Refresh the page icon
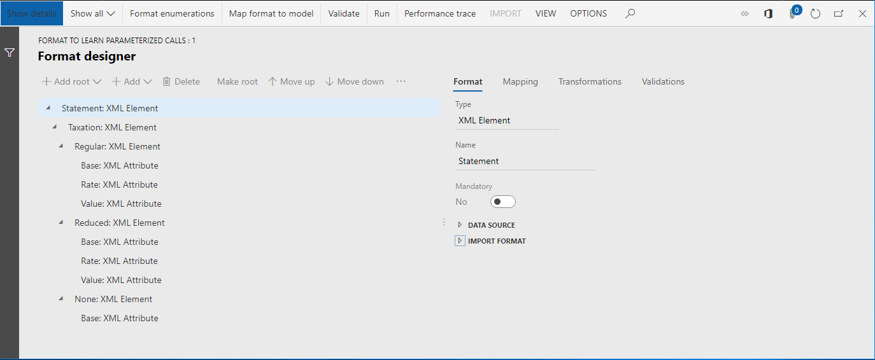This screenshot has width=875, height=360. tap(815, 13)
